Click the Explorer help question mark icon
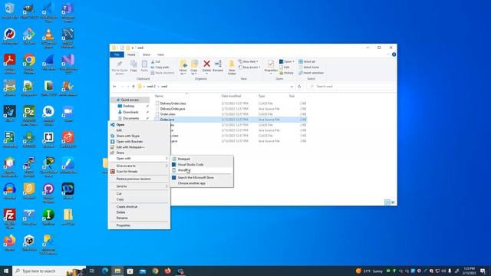 tap(394, 54)
